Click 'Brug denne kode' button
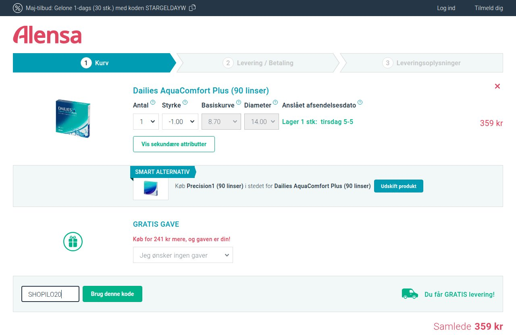 (112, 294)
